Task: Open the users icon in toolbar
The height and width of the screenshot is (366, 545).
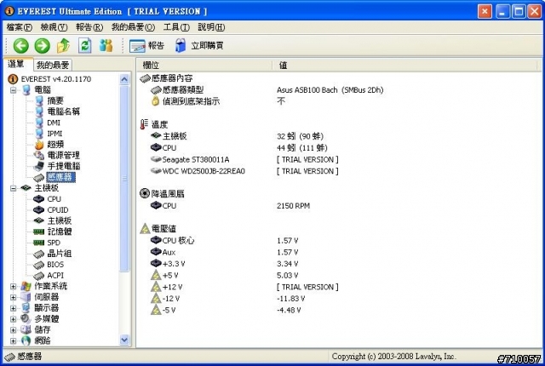Action: pyautogui.click(x=106, y=45)
